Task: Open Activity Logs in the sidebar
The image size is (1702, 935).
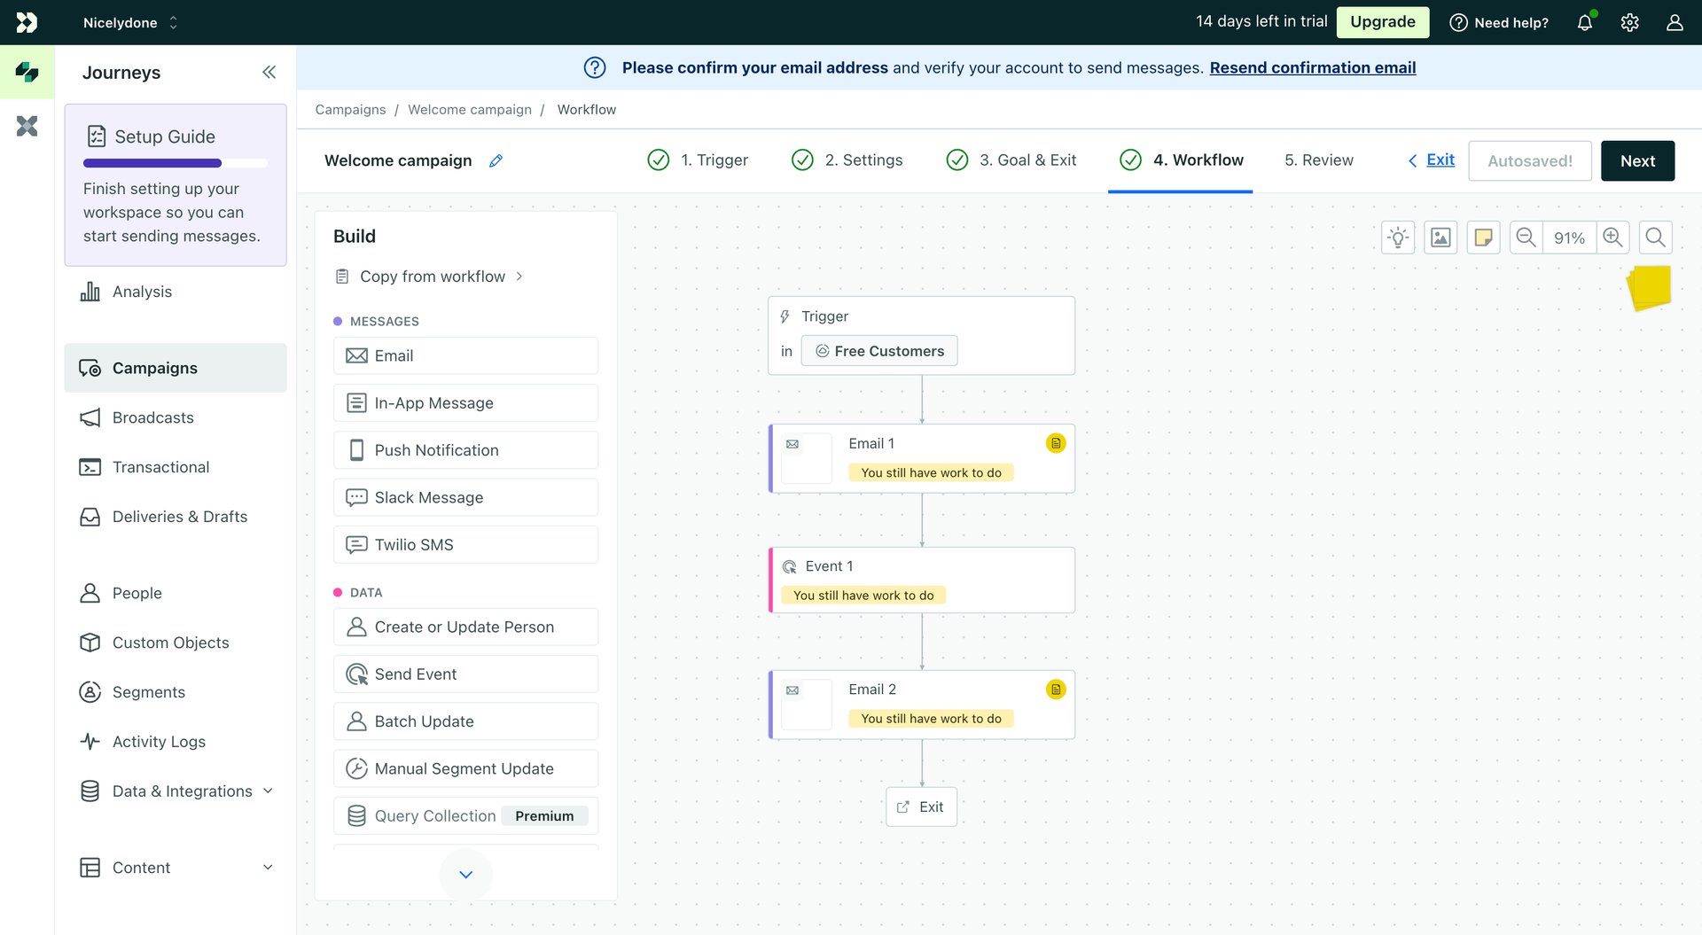Action: click(x=159, y=741)
